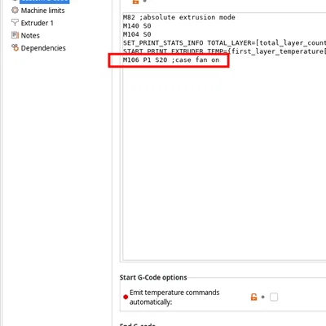Screen dimensions: 326x326
Task: Click the reset dot beside Emit temperature checkbox
Action: point(262,297)
